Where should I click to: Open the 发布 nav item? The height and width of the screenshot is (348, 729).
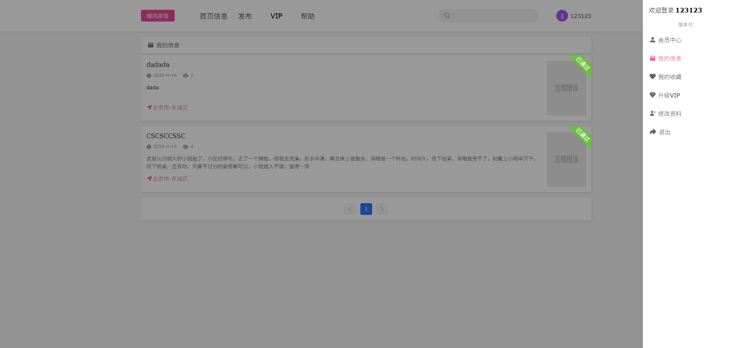coord(245,16)
